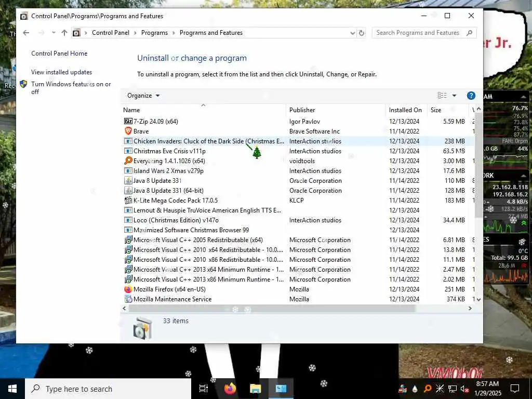Select Christmas Eve Crisis v111p row

pyautogui.click(x=299, y=151)
